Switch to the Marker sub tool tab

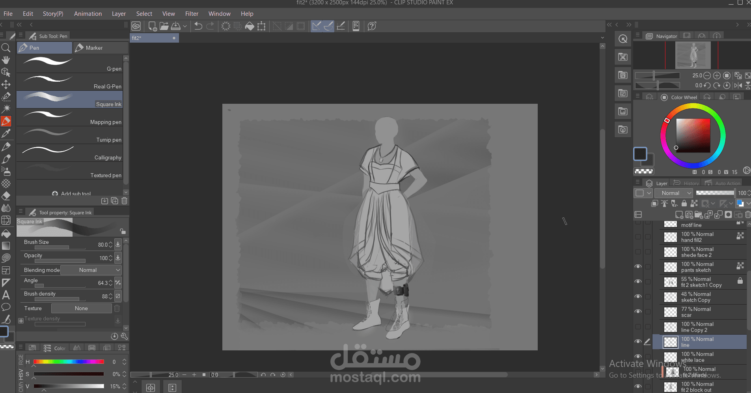coord(101,48)
